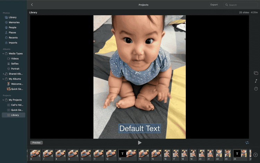Open Memories in the sidebar

tap(14, 22)
